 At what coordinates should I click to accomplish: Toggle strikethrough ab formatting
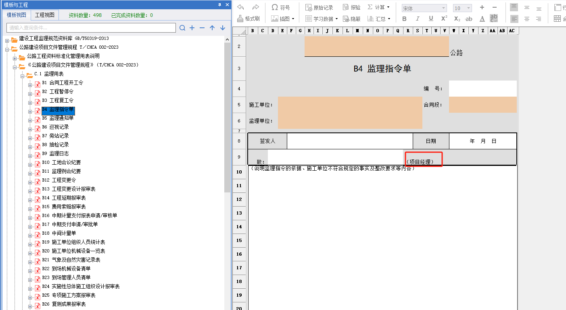click(469, 19)
